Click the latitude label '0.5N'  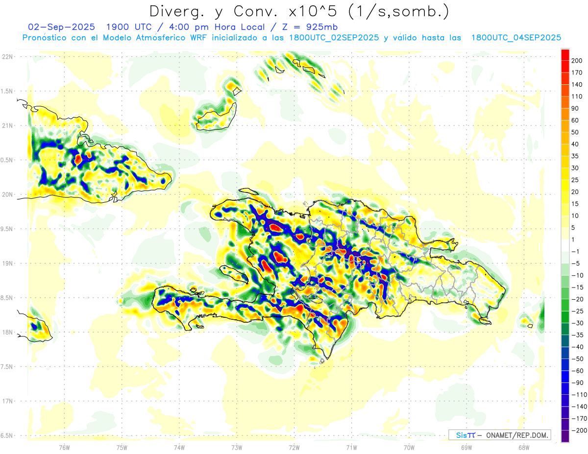tap(7, 160)
